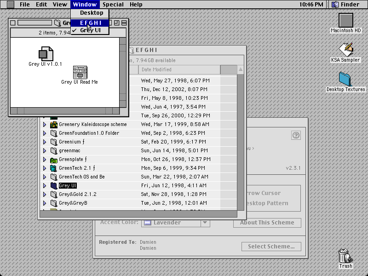Open the Apple menu icon
Image resolution: width=368 pixels, height=276 pixels.
tap(11, 4)
